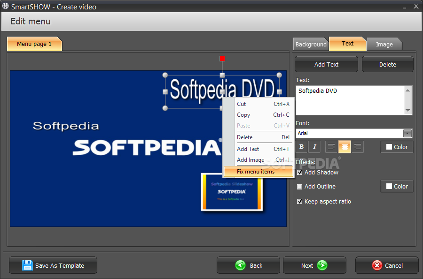Go Back to the previous step
The height and width of the screenshot is (279, 423).
[248, 265]
